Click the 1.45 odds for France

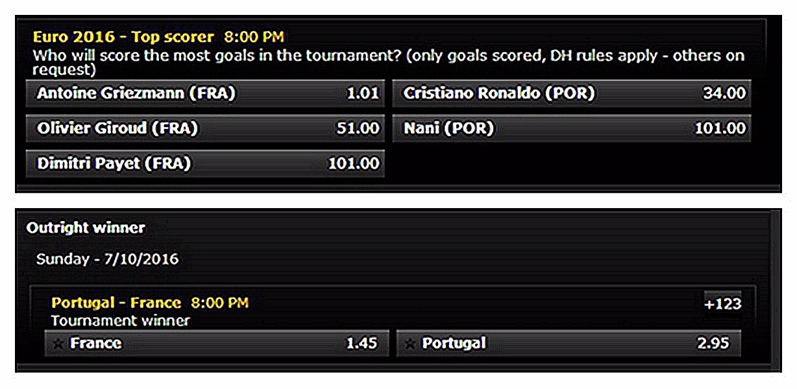coord(362,343)
